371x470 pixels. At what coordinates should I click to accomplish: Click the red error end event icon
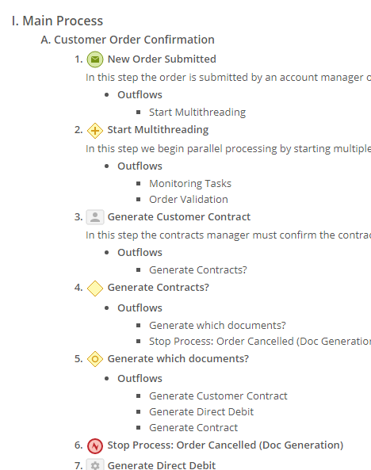tap(95, 446)
